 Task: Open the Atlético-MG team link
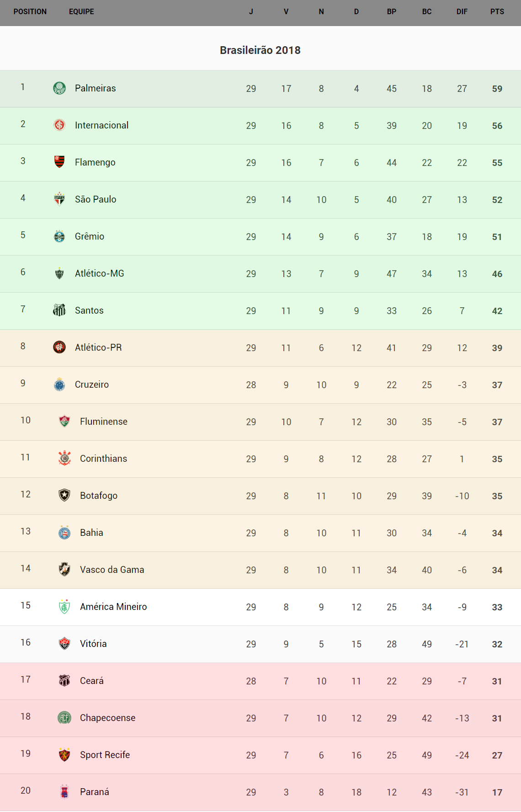(99, 273)
